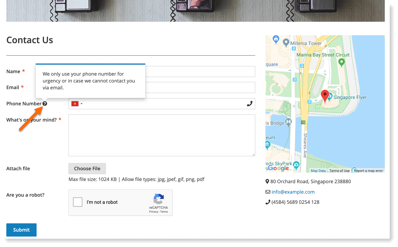398x247 pixels.
Task: Click the "What's on your mind?" textarea
Action: (x=162, y=135)
